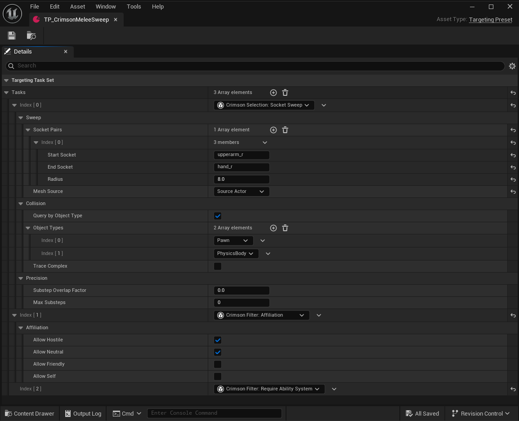519x421 pixels.
Task: Reset Tasks Index [1] row to default
Action: 513,315
